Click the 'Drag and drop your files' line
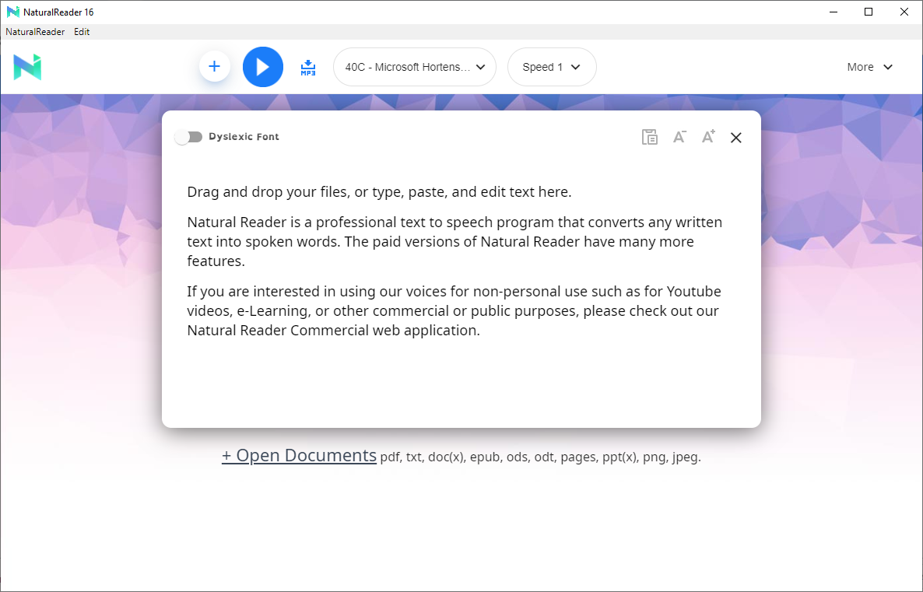The height and width of the screenshot is (592, 923). 379,192
